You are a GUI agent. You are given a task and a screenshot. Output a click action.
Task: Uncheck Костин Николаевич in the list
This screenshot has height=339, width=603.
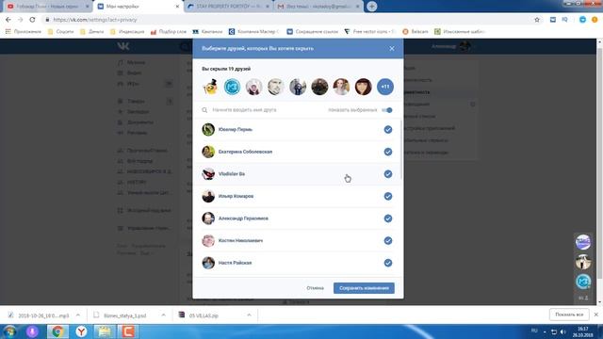tap(388, 241)
